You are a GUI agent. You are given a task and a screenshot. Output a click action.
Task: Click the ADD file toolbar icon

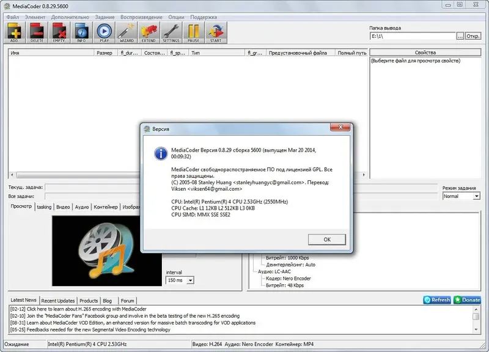pyautogui.click(x=14, y=32)
